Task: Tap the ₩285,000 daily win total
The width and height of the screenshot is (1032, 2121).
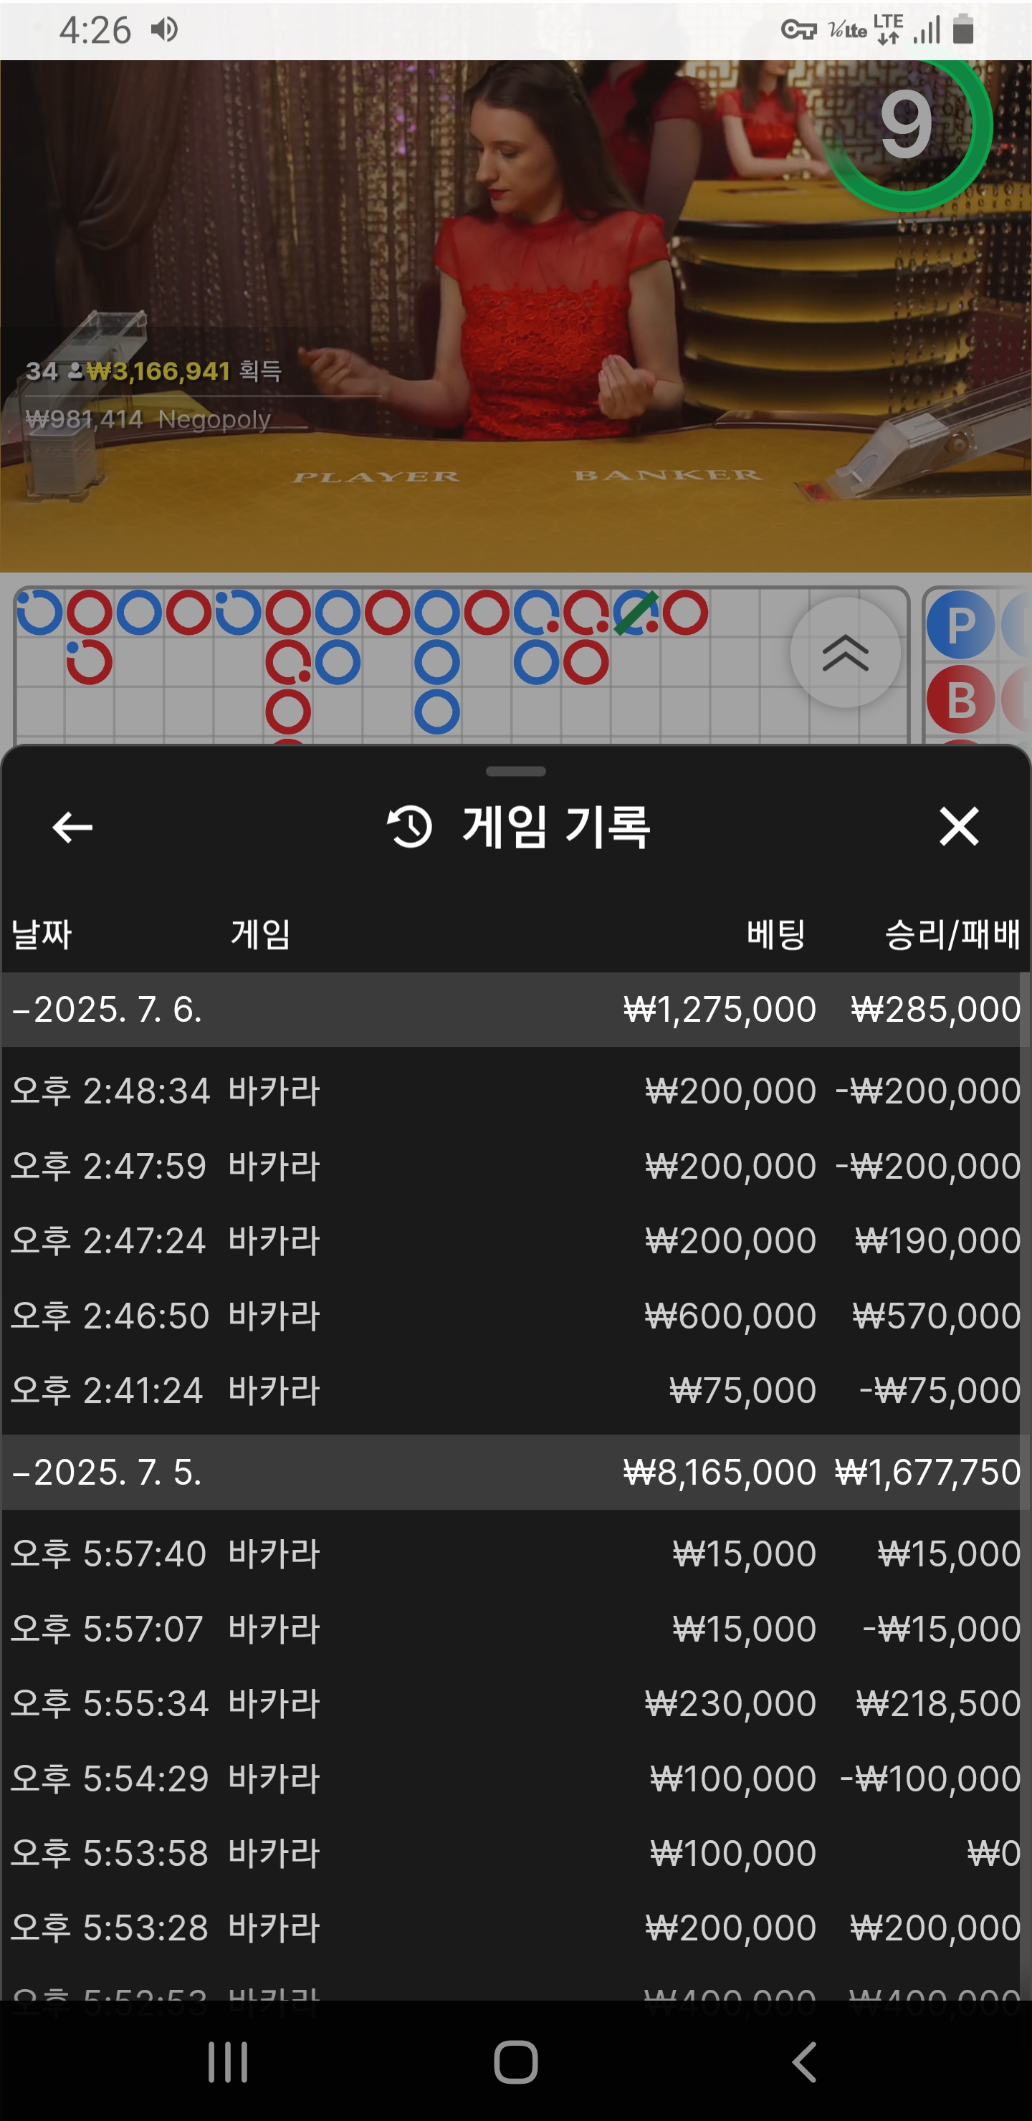Action: click(x=936, y=1010)
